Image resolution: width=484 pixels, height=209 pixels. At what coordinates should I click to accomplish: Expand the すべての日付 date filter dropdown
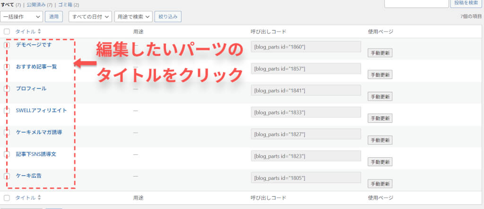[91, 16]
